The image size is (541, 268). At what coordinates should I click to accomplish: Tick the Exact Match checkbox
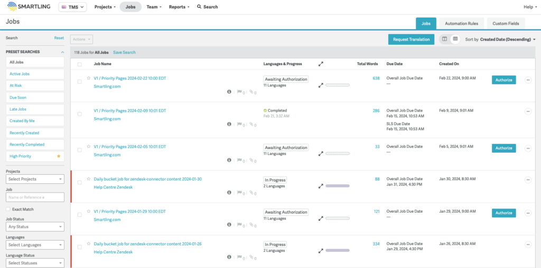[8, 209]
